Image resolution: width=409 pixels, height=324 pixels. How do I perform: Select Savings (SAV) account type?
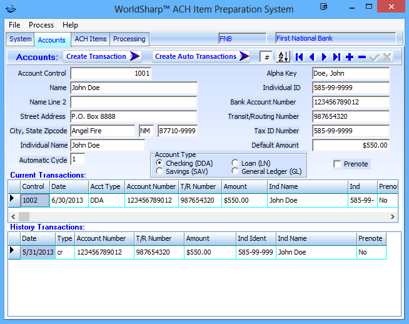(159, 171)
